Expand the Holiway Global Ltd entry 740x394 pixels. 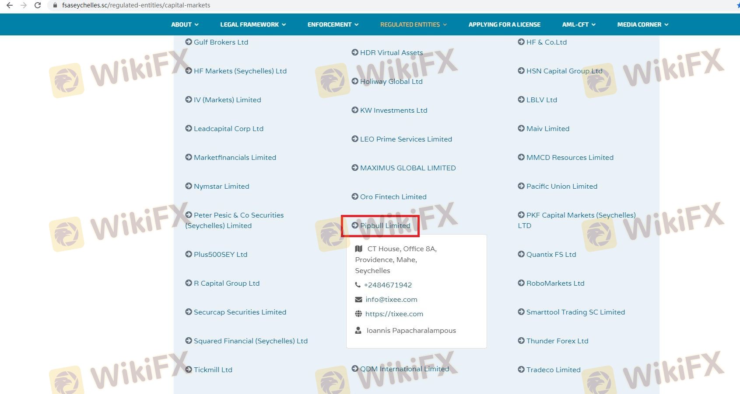point(387,81)
